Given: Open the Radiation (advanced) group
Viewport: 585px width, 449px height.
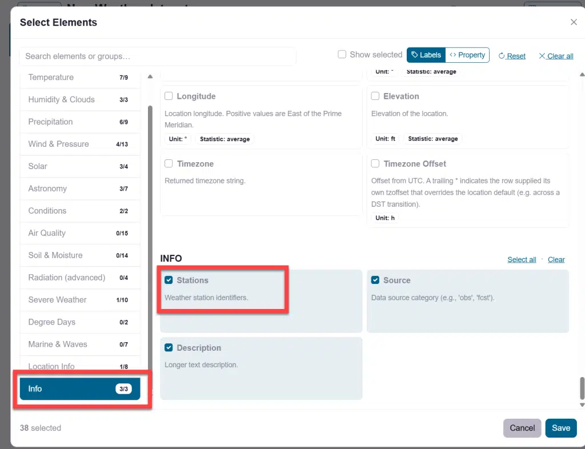Looking at the screenshot, I should click(x=80, y=278).
